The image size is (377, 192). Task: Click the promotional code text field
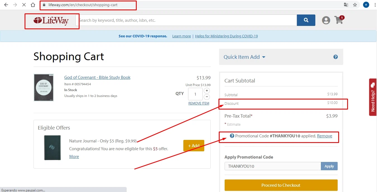273,166
